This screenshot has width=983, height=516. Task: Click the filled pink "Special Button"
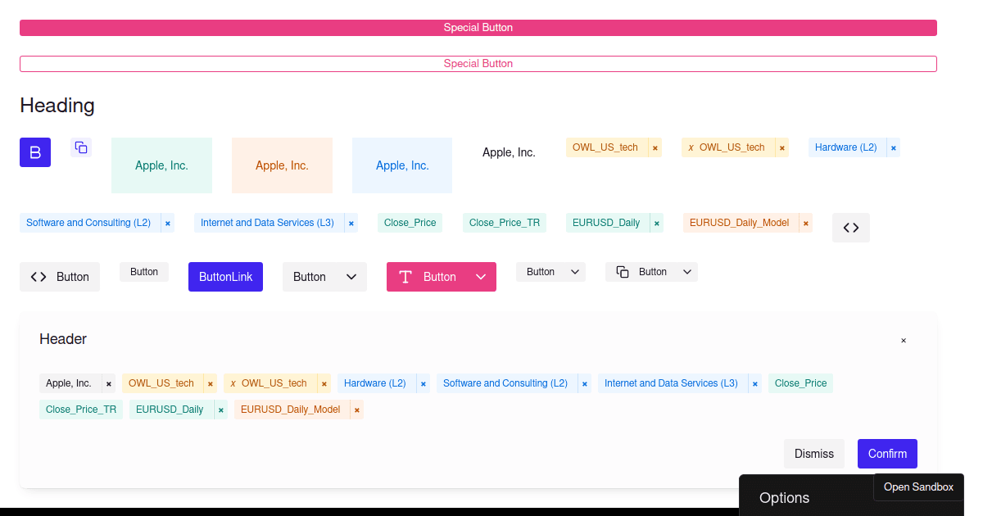click(478, 27)
